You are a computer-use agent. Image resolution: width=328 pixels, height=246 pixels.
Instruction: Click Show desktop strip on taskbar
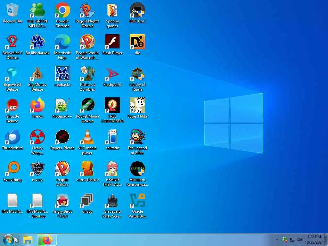tap(326, 240)
